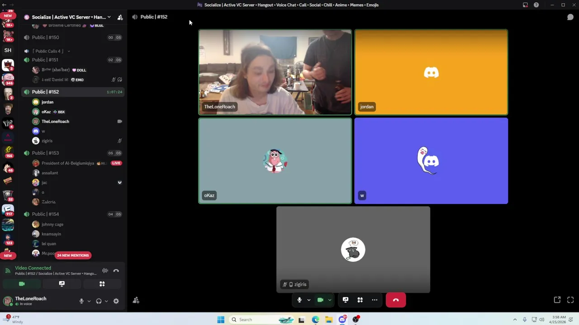The width and height of the screenshot is (579, 325).
Task: Click noise suppression icon in Video Connected panel
Action: coord(105,270)
